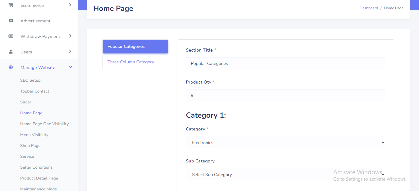Go to Dashboard breadcrumb link
This screenshot has width=419, height=191.
369,8
